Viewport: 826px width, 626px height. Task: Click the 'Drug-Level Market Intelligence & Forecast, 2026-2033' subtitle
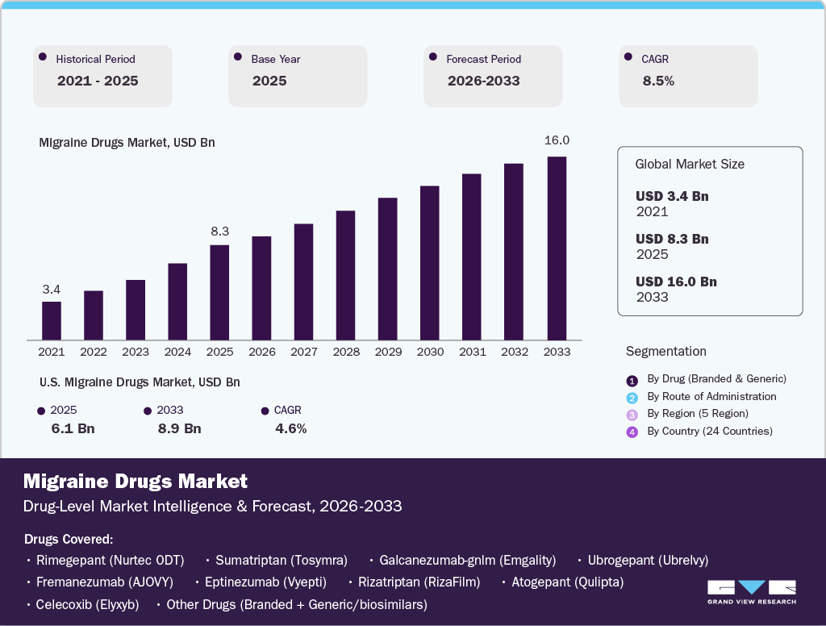click(213, 507)
